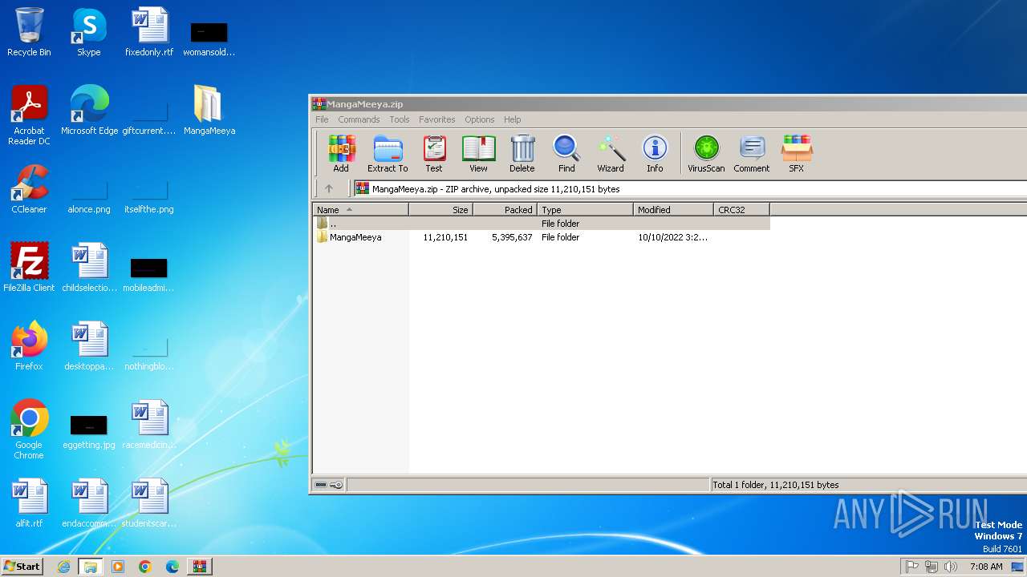Sort by the Name column header
1027x577 pixels.
(360, 210)
